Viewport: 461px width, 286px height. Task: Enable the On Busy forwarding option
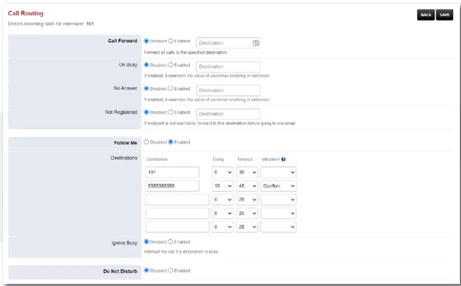pyautogui.click(x=171, y=64)
